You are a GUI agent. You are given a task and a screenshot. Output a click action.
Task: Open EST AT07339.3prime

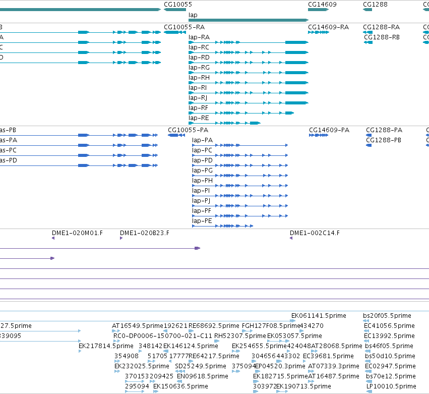334,366
